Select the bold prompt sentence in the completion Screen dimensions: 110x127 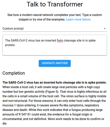point(54,83)
